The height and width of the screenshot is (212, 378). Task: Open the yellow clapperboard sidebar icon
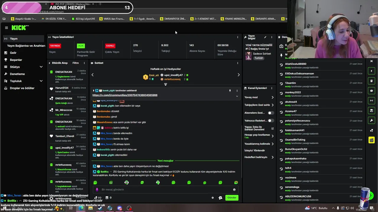[x=372, y=140]
